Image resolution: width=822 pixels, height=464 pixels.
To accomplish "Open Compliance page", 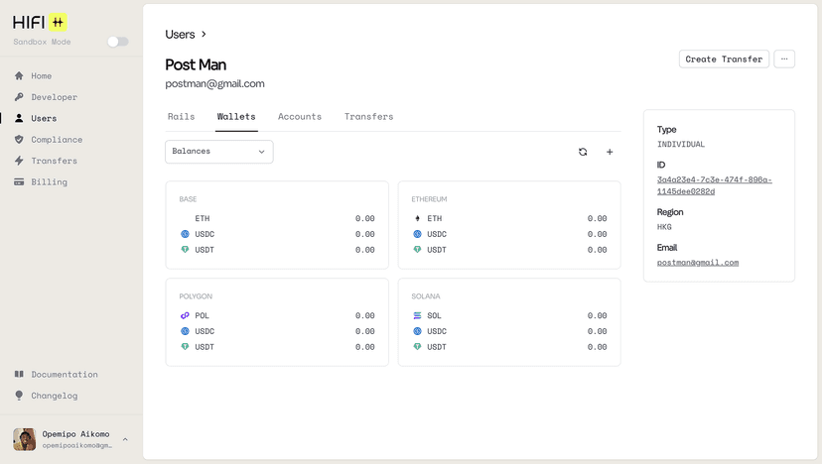I will 57,140.
